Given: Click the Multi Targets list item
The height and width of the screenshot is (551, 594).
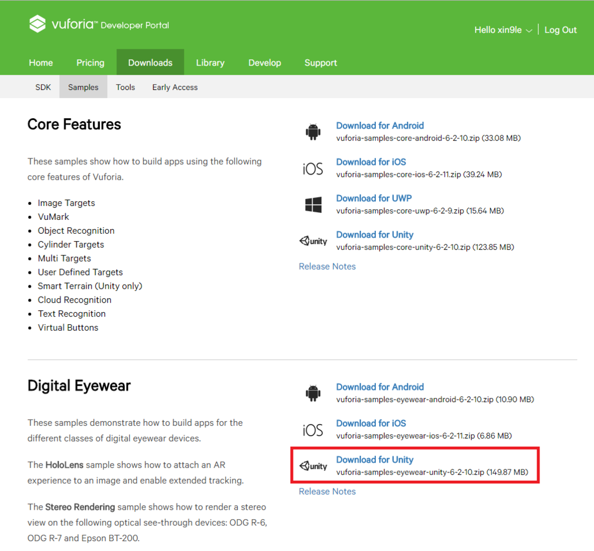Looking at the screenshot, I should [x=64, y=258].
